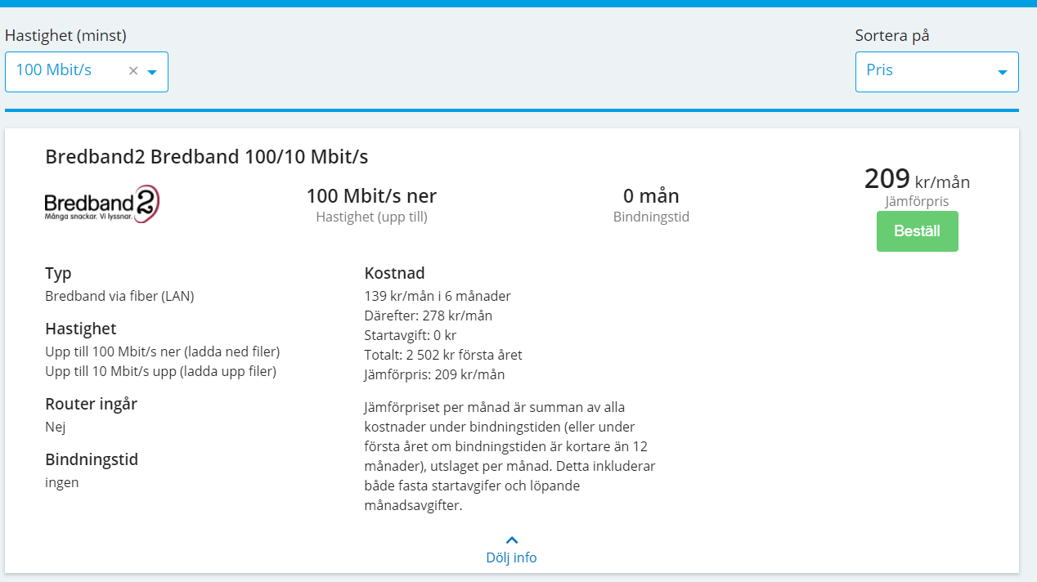Viewport: 1037px width, 582px height.
Task: Click the Typ heading
Action: [x=58, y=274]
